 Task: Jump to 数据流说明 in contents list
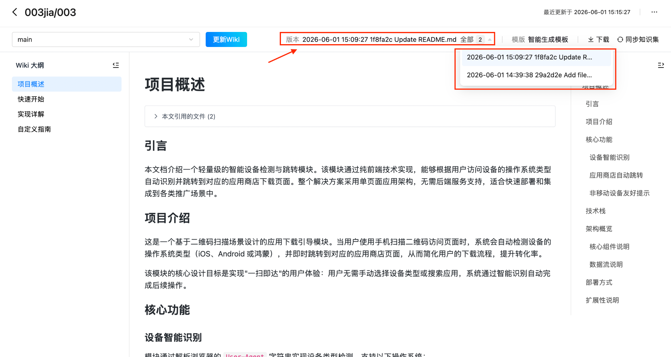tap(606, 265)
